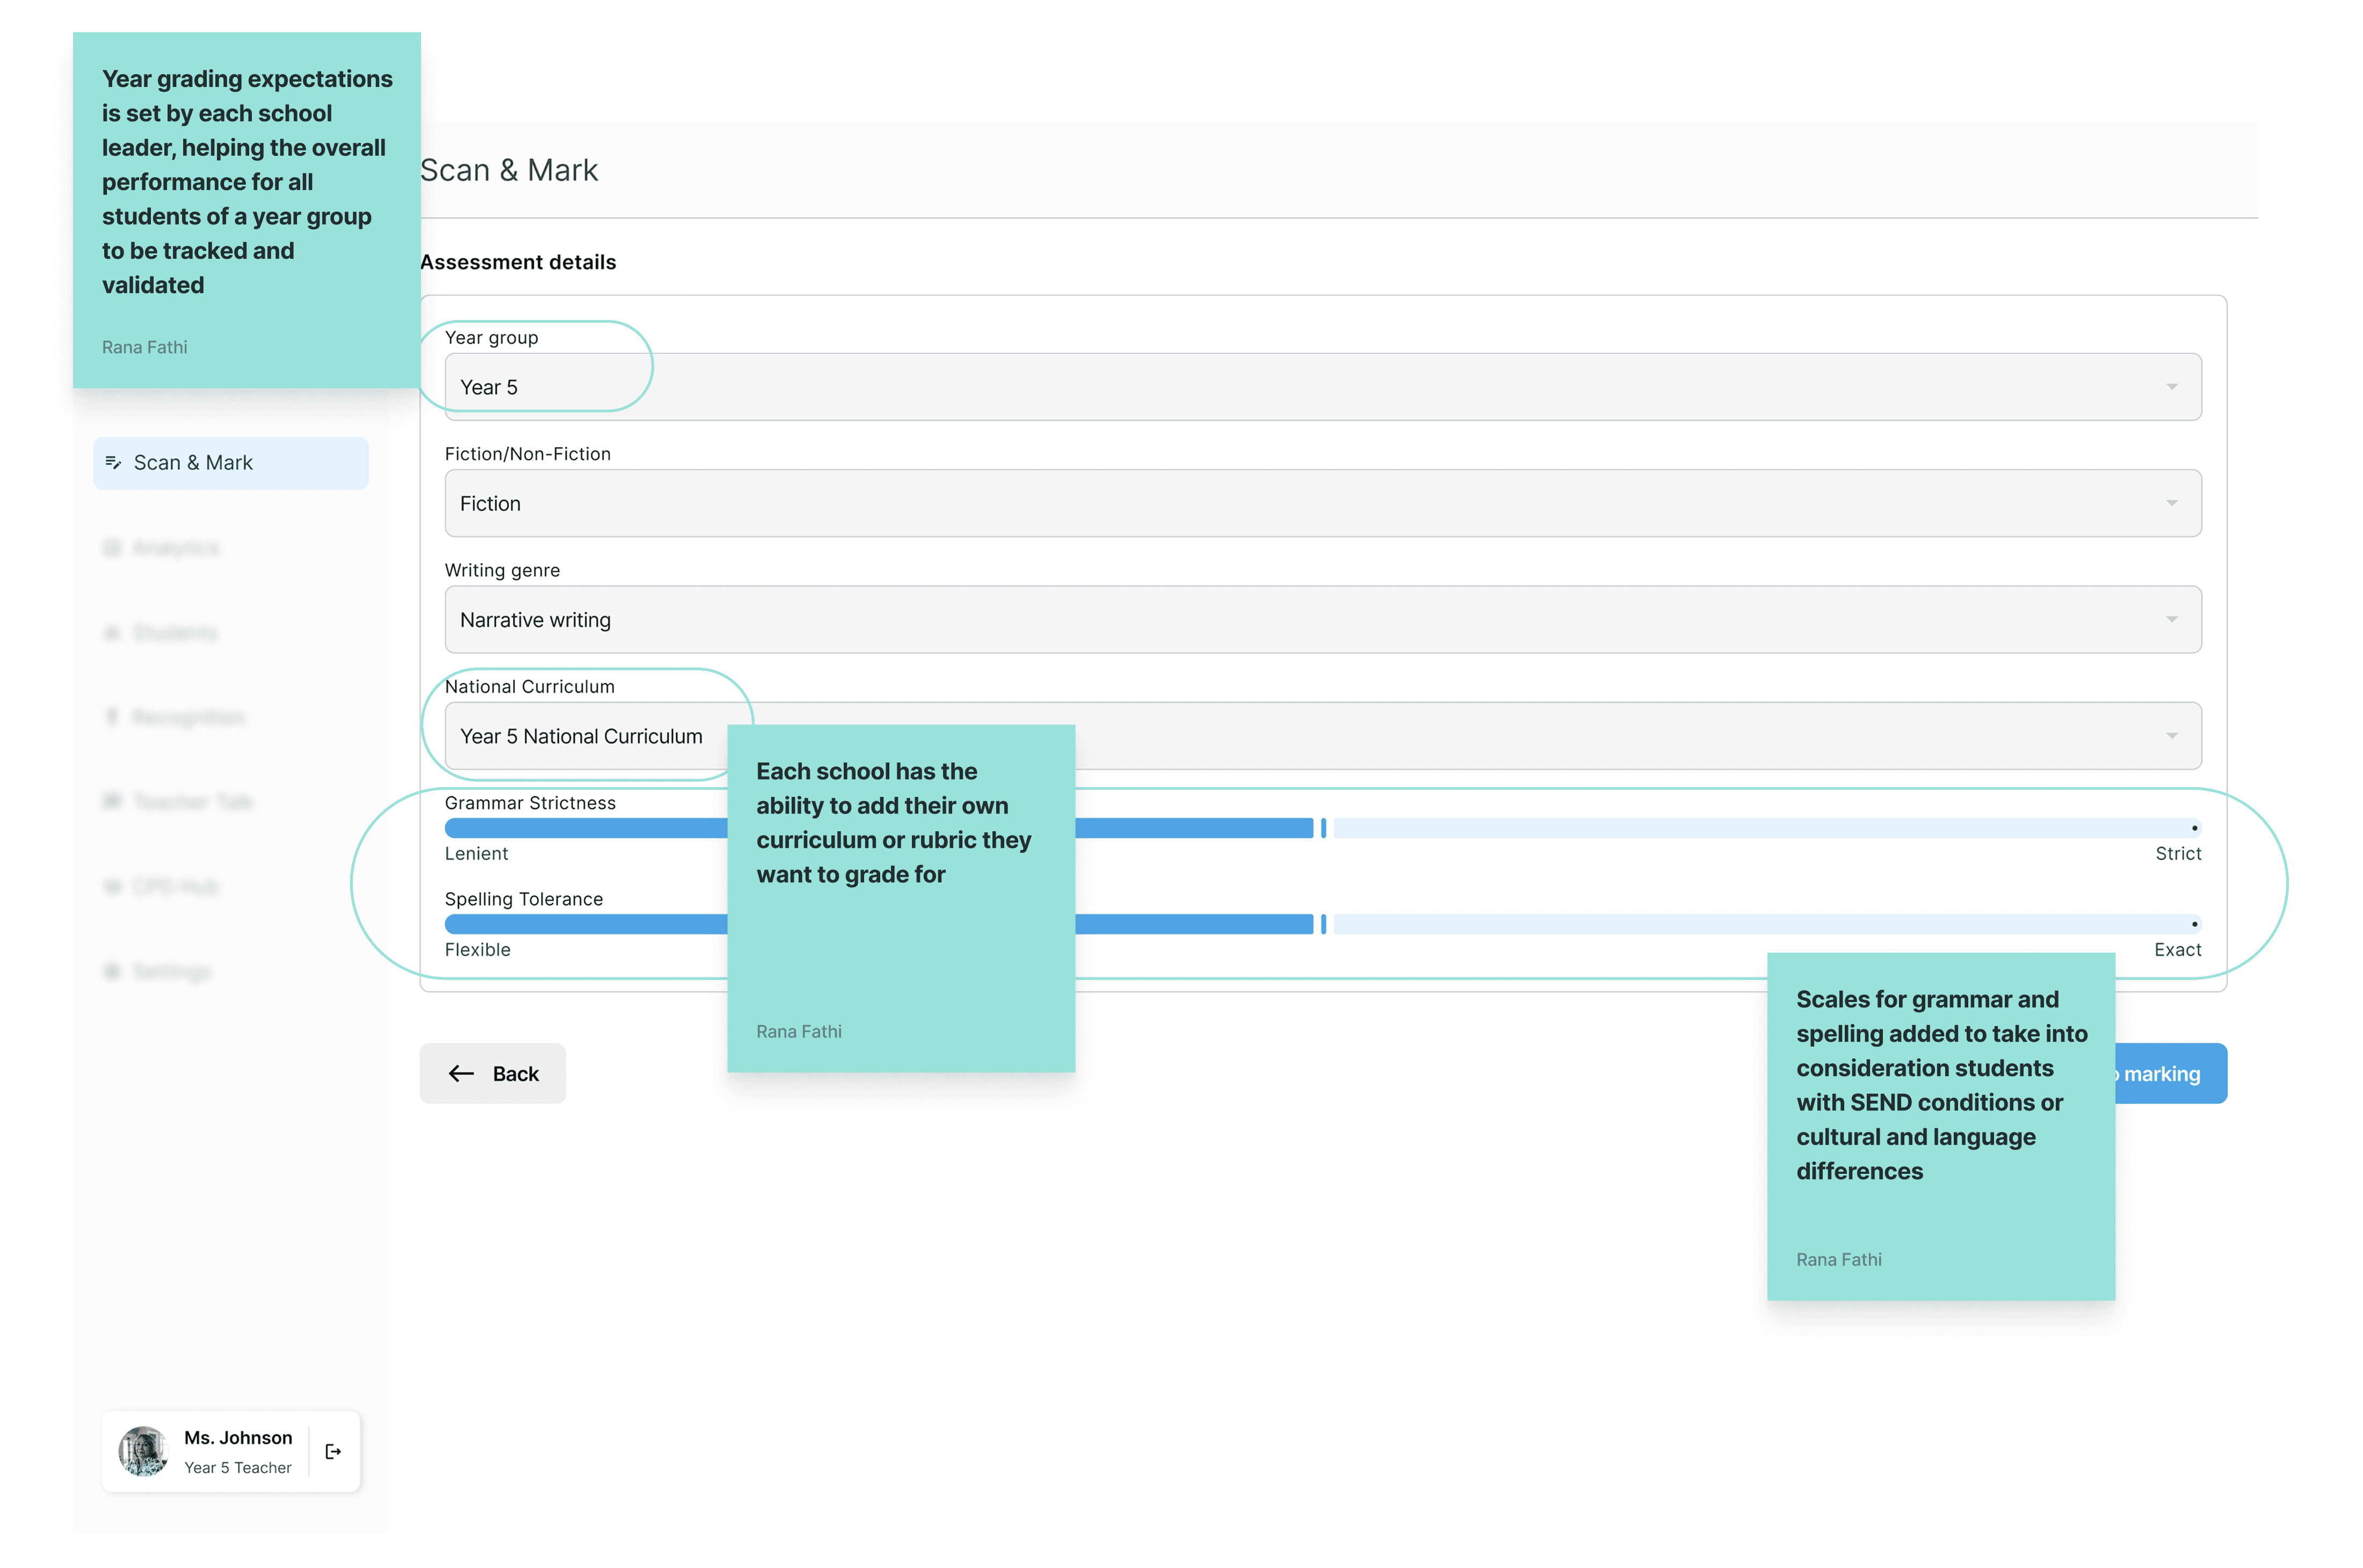The image size is (2363, 1568).
Task: Click the Students sidebar icon
Action: point(112,633)
